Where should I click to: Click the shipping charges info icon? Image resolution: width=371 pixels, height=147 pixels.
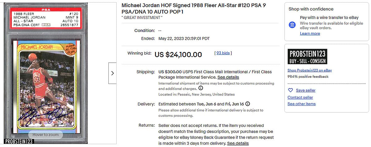(x=201, y=88)
